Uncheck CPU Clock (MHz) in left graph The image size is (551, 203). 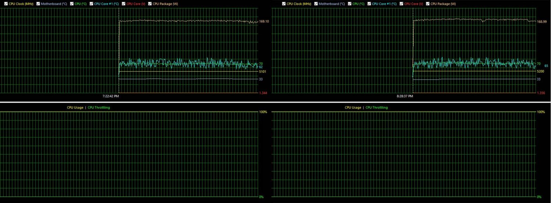pyautogui.click(x=6, y=4)
